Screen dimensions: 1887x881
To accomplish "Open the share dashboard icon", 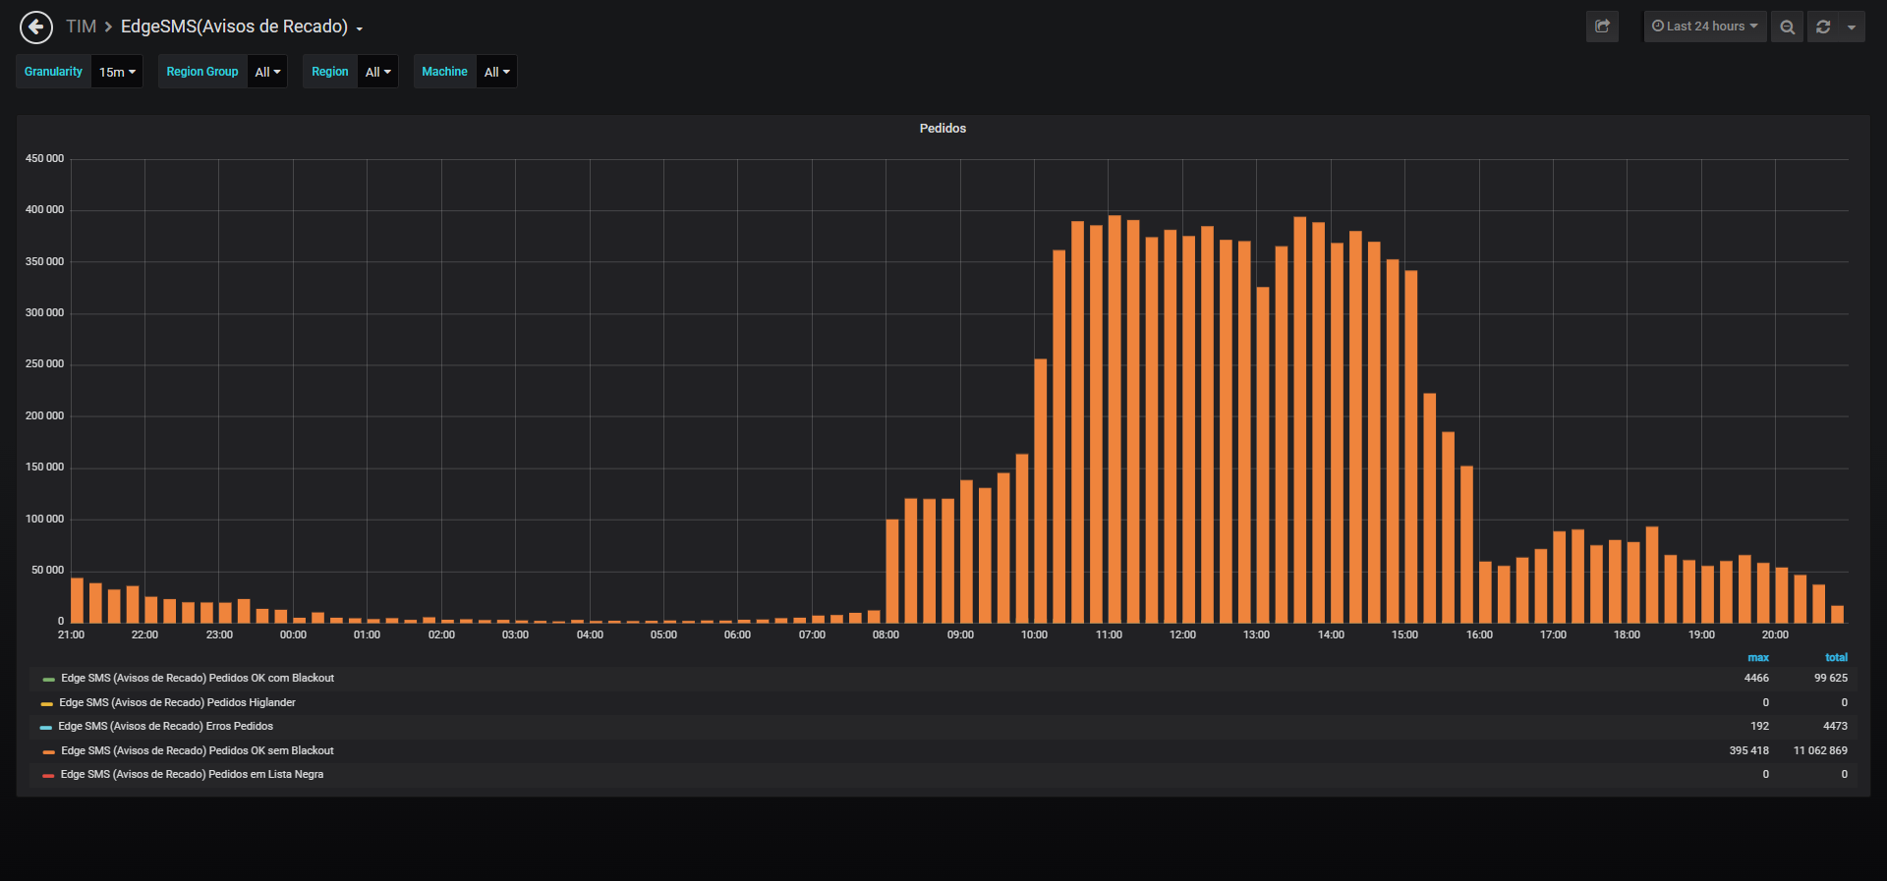I will point(1602,27).
